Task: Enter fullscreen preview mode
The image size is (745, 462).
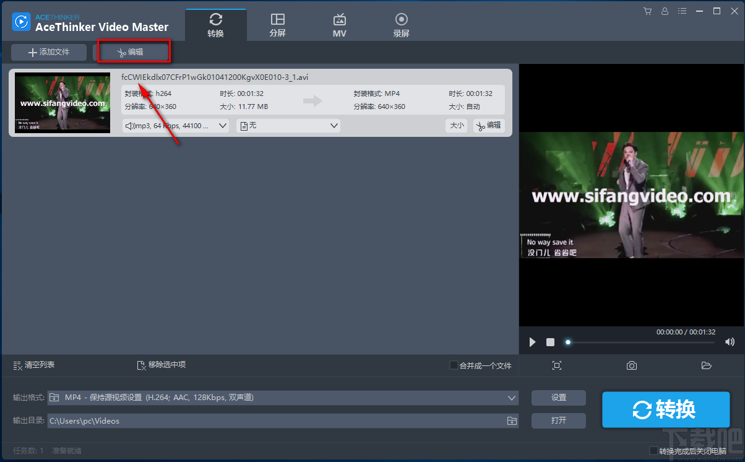Action: pyautogui.click(x=556, y=365)
